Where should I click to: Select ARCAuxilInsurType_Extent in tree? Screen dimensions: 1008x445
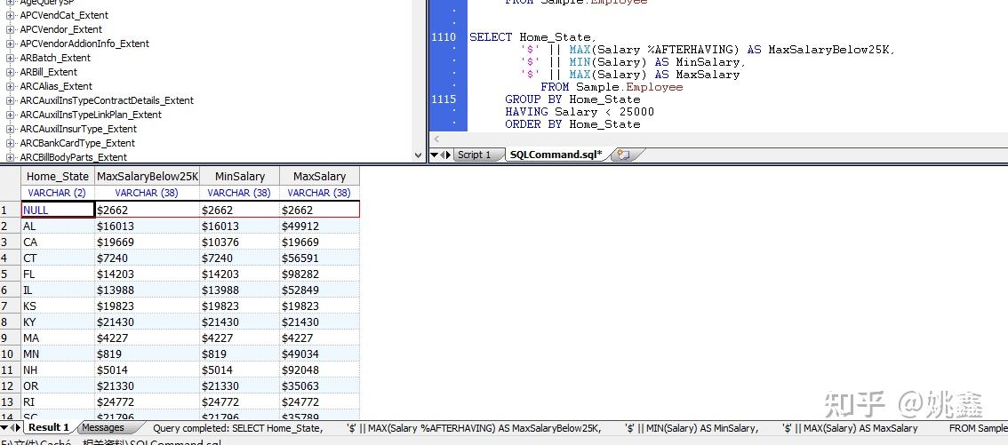(x=78, y=129)
